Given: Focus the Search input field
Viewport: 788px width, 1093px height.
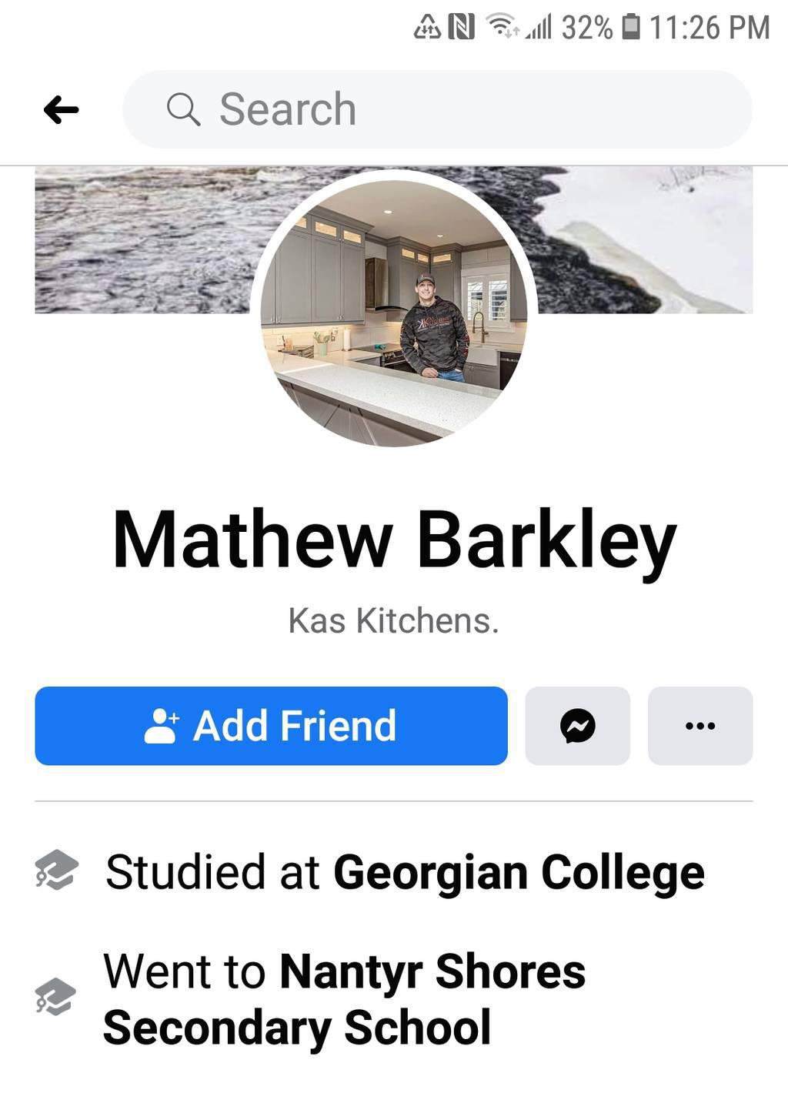Looking at the screenshot, I should point(437,109).
